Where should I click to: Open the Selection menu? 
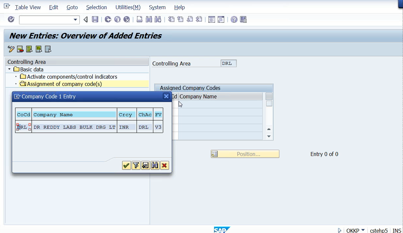(97, 7)
